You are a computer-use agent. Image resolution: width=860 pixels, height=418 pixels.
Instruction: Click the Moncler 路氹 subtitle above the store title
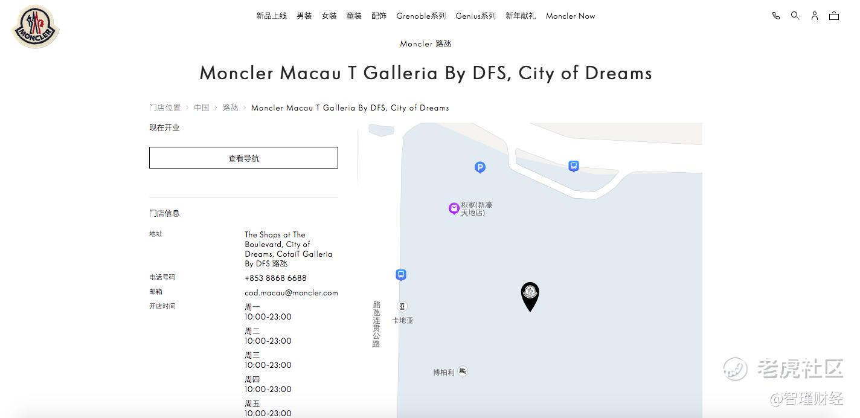pos(426,43)
